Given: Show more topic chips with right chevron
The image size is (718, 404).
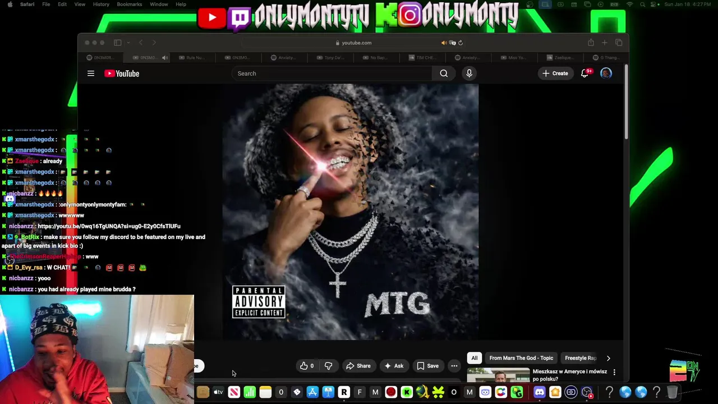Looking at the screenshot, I should click(608, 358).
